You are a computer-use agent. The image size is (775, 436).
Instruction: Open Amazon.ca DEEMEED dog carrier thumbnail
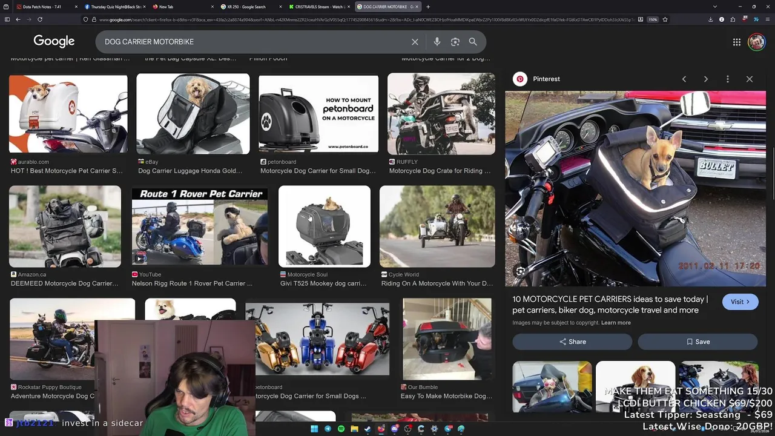(x=65, y=226)
